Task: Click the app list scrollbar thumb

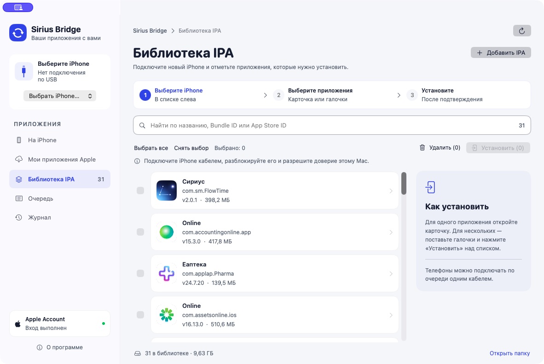Action: click(404, 183)
